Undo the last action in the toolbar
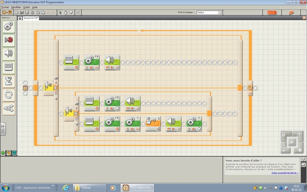 click(x=48, y=12)
